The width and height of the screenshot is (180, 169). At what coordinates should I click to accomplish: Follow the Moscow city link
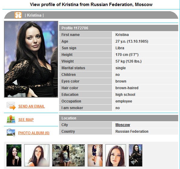point(123,125)
